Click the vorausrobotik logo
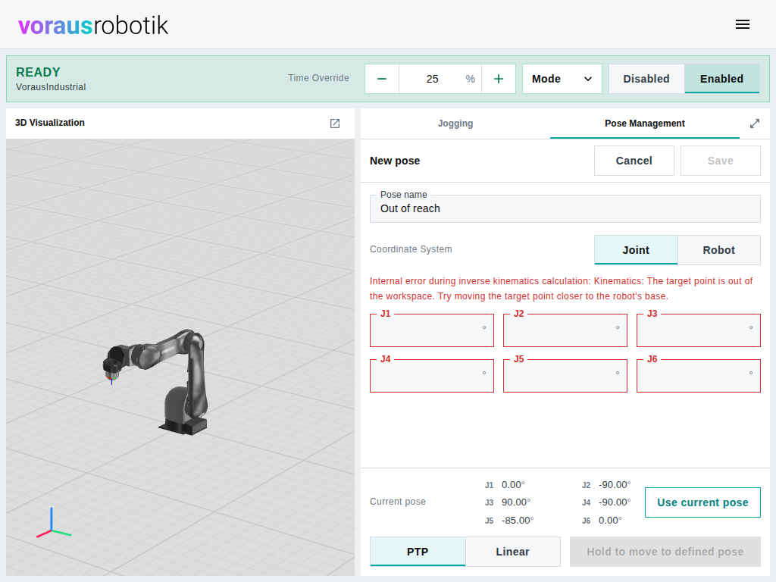The height and width of the screenshot is (582, 776). pyautogui.click(x=93, y=25)
